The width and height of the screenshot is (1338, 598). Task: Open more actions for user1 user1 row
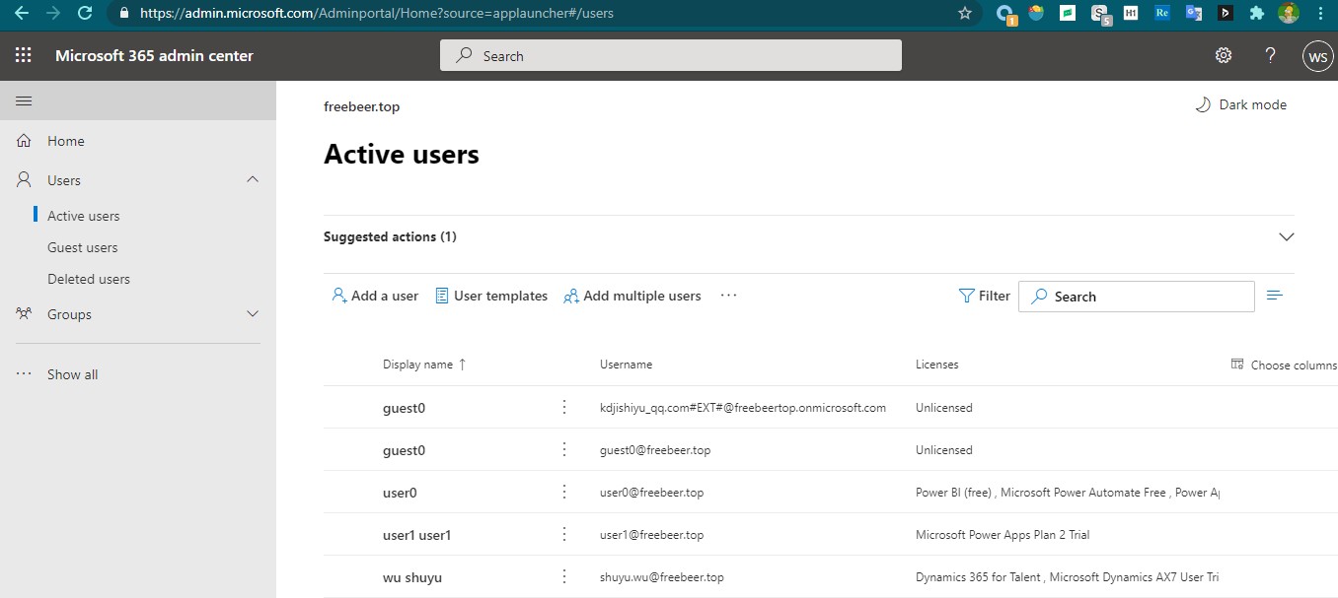coord(564,534)
